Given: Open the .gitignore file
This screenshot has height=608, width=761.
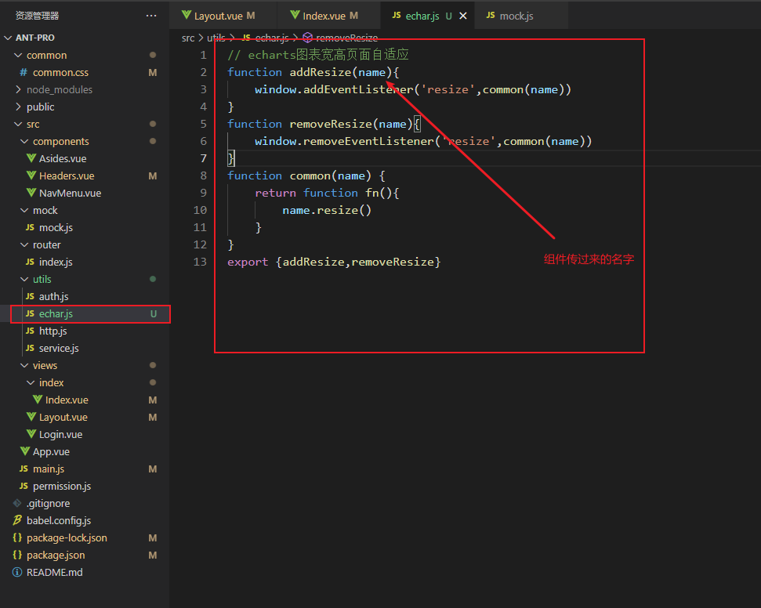Looking at the screenshot, I should (x=85, y=503).
